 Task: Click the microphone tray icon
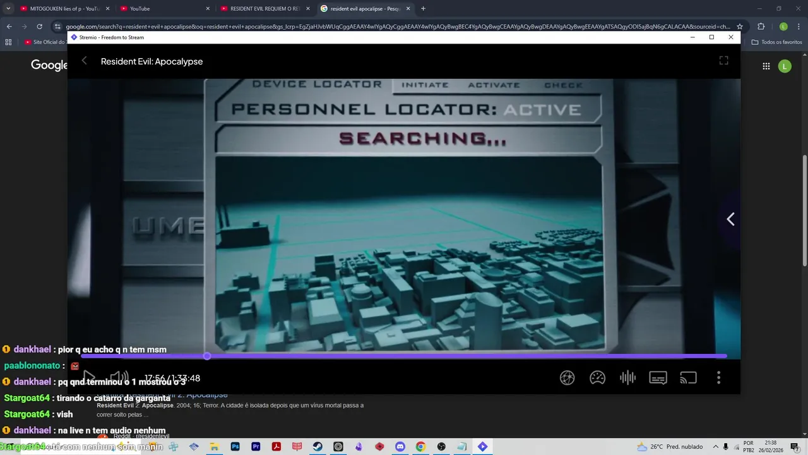click(x=726, y=447)
